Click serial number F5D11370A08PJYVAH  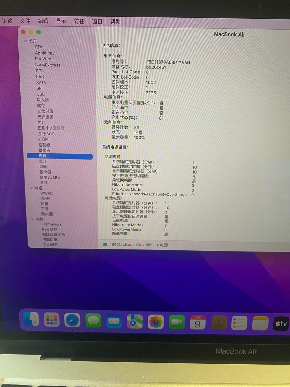click(168, 63)
